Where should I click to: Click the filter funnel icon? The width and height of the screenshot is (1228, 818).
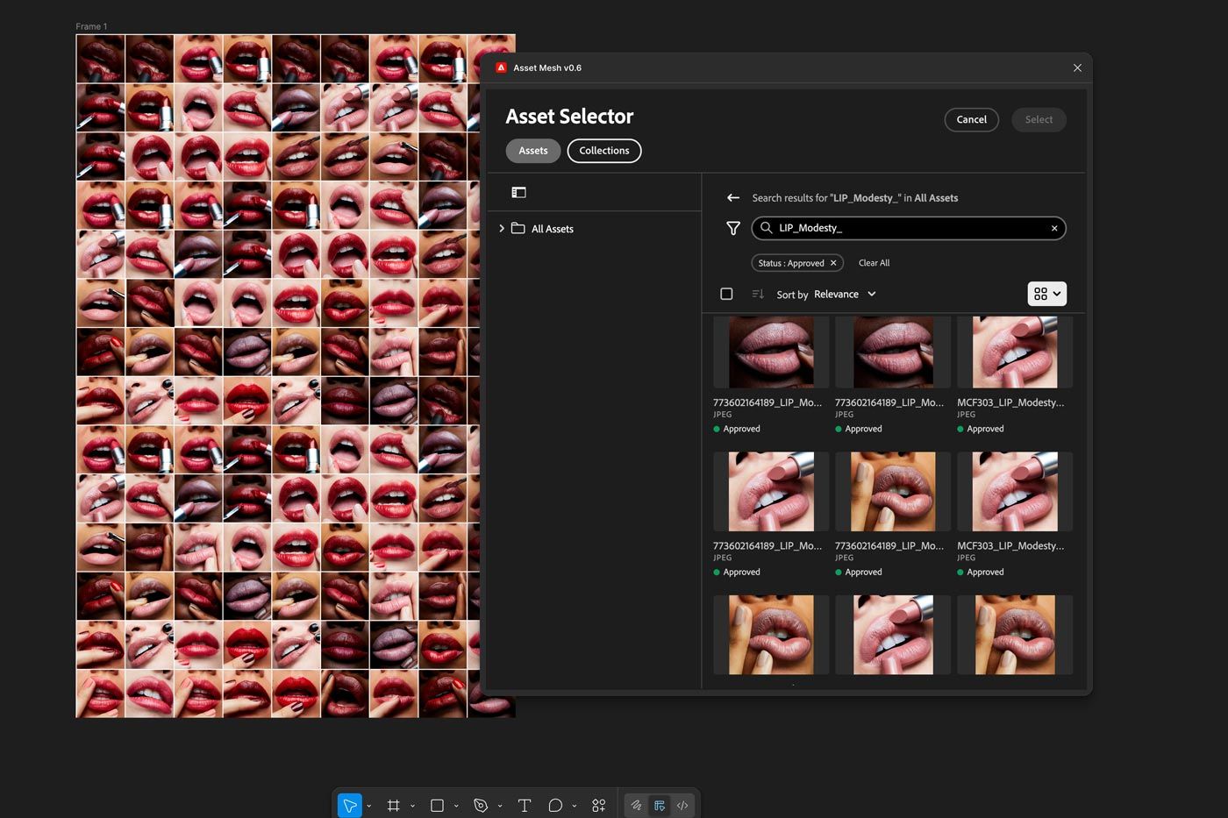(x=733, y=228)
